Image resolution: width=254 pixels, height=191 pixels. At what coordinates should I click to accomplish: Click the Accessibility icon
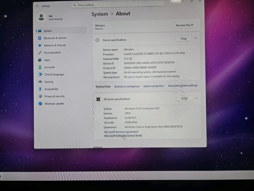[x=40, y=89]
